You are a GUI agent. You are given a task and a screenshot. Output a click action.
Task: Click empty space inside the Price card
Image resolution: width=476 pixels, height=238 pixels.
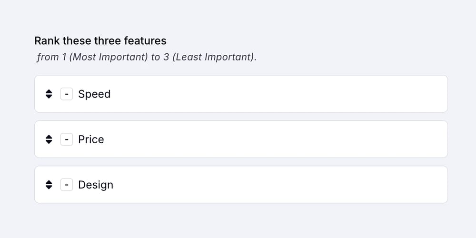click(286, 139)
